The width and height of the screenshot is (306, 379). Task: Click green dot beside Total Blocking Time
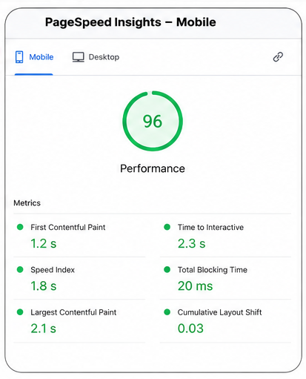(167, 269)
